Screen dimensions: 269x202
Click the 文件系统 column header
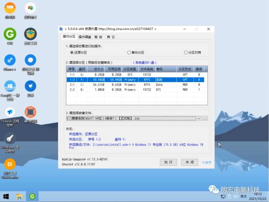click(147, 69)
